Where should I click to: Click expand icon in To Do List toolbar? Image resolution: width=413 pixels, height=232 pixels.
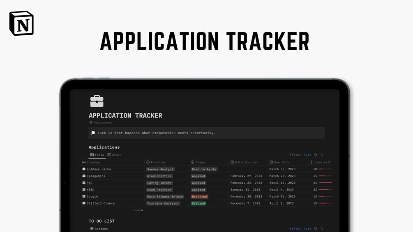coord(322,229)
